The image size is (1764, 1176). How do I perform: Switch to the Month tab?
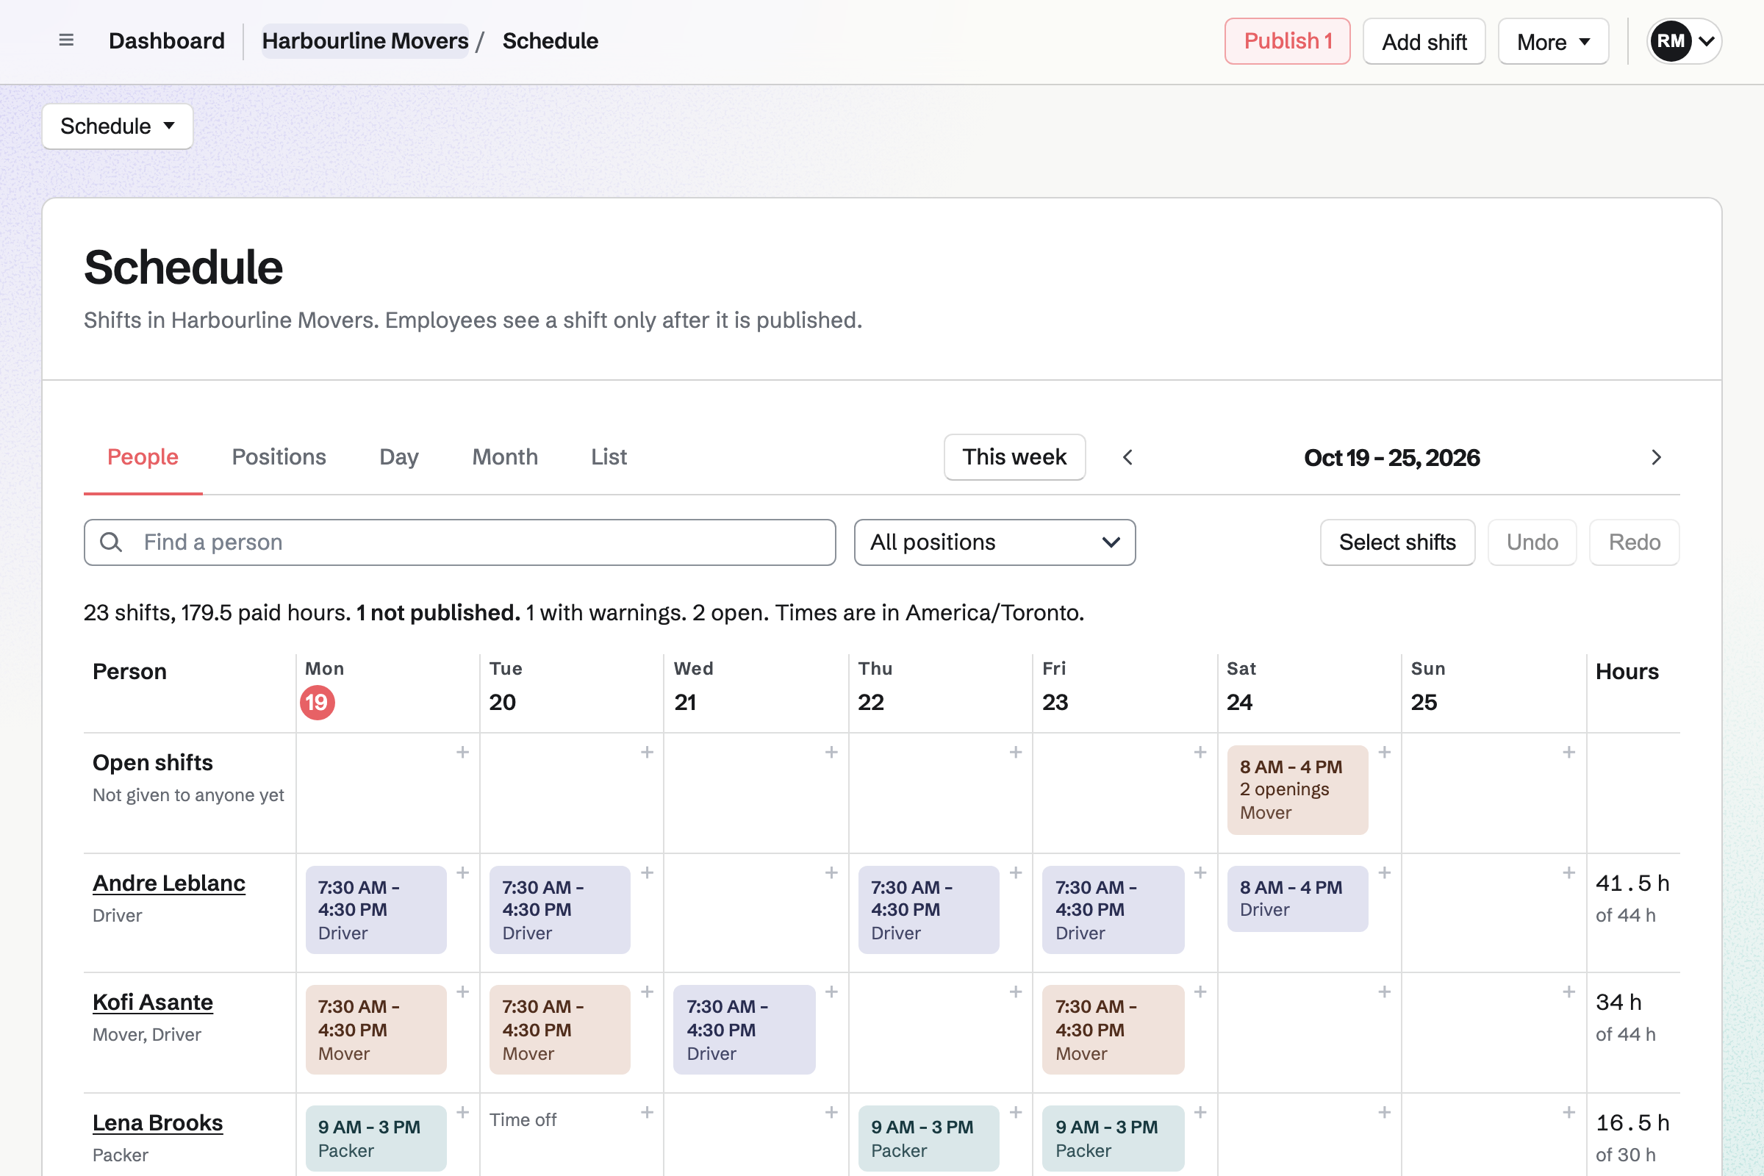[505, 456]
